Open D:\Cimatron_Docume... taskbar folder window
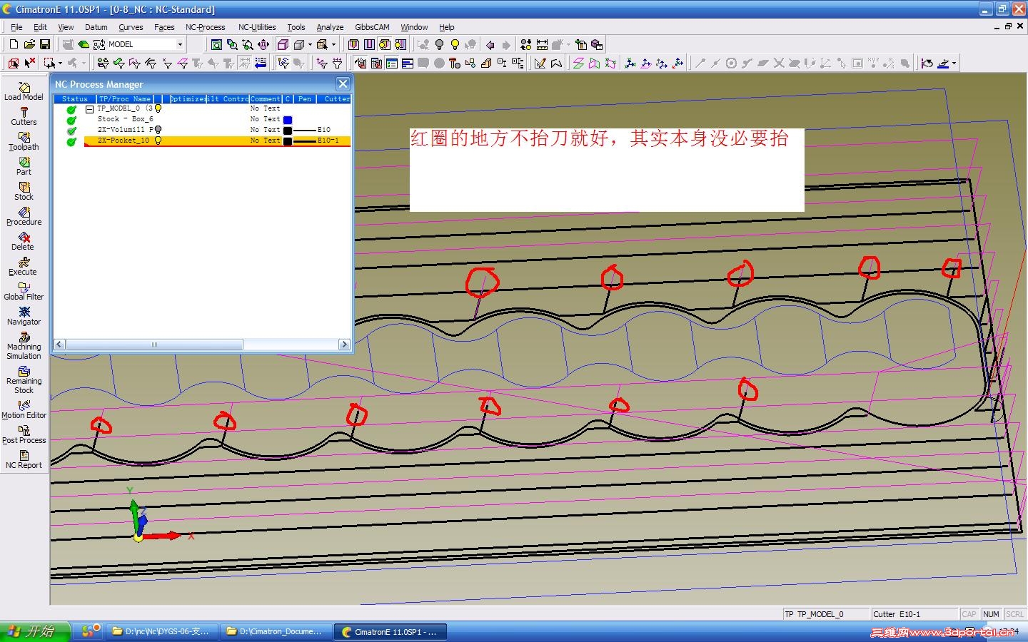This screenshot has height=642, width=1028. coord(277,631)
